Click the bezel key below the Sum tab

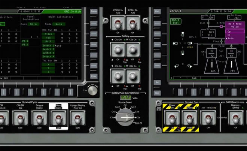pyautogui.click(x=194, y=92)
